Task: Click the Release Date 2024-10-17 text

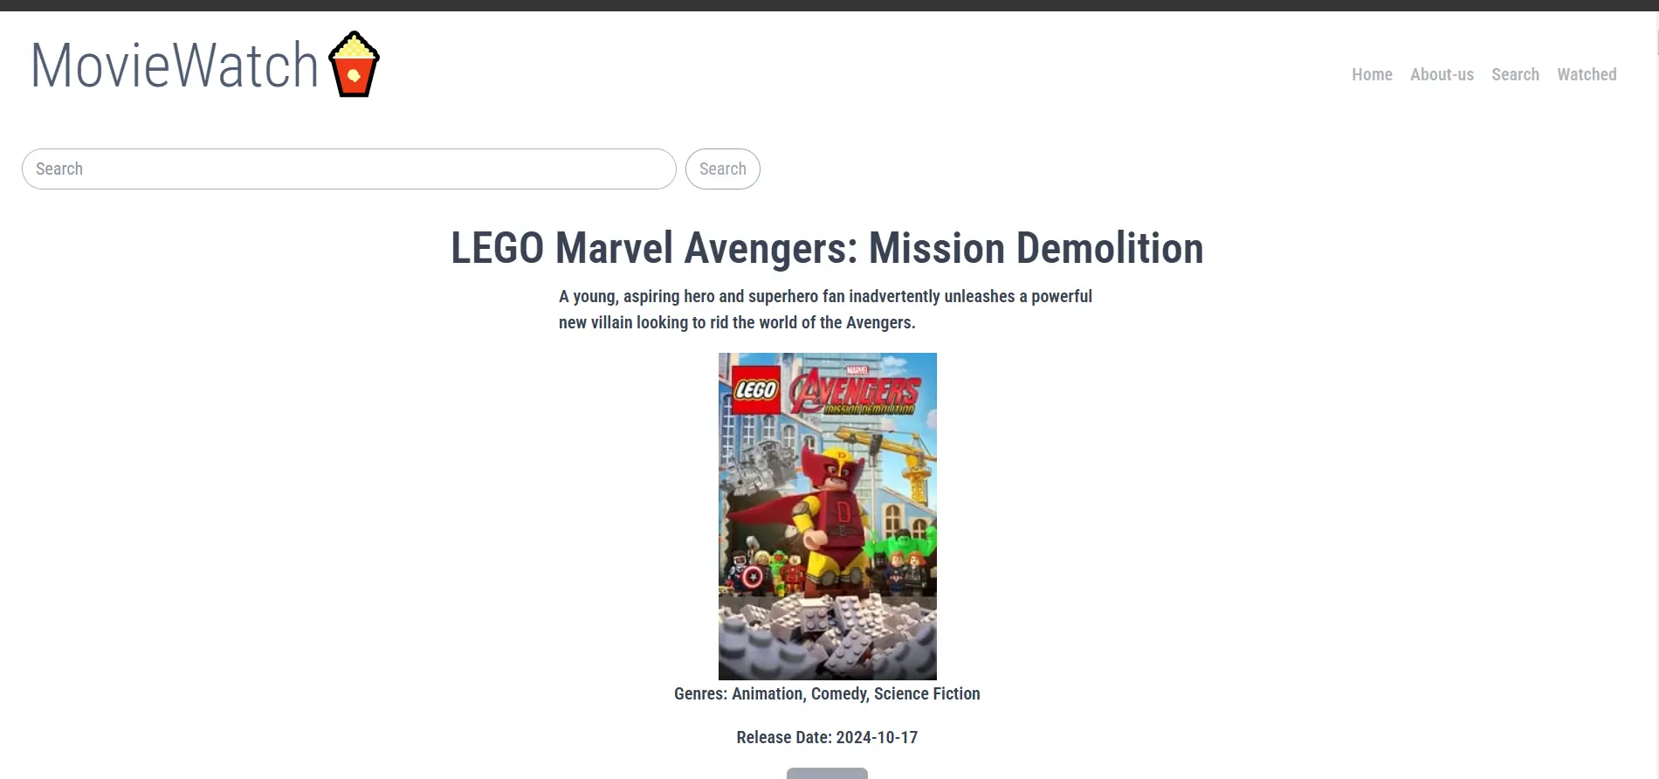Action: 827,737
